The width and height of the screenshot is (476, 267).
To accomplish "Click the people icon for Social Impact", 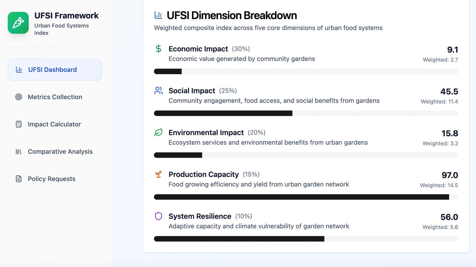I will point(159,90).
